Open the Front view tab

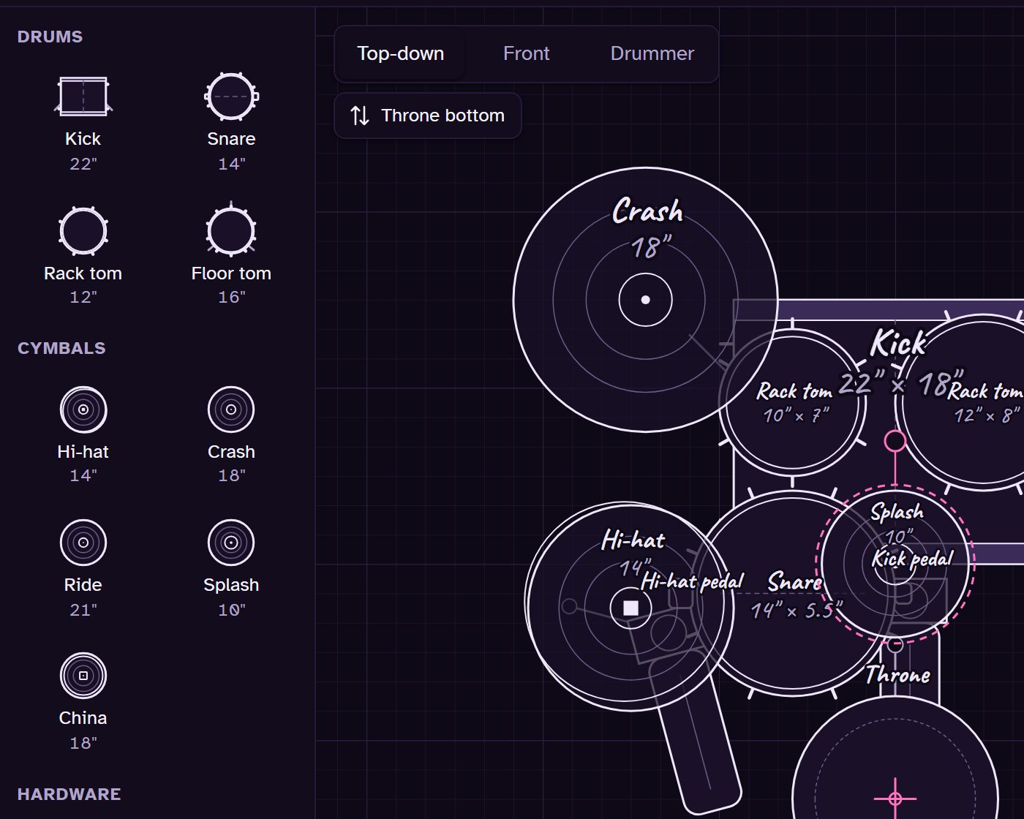point(526,53)
